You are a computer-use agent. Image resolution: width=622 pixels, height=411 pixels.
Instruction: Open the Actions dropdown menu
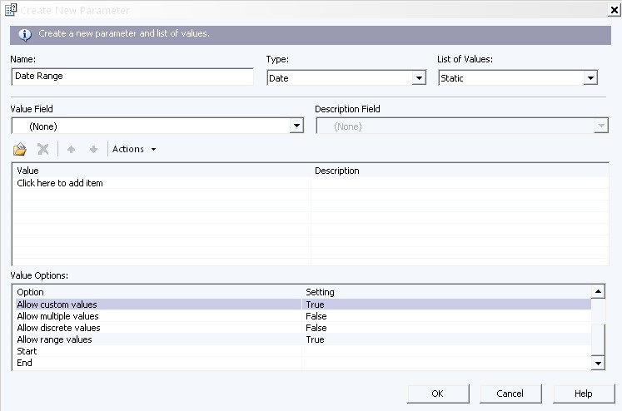[134, 149]
